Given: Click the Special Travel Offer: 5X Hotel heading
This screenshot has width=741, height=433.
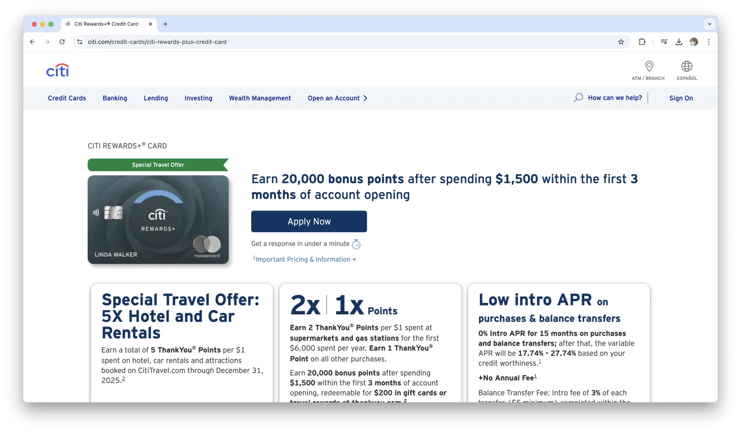Looking at the screenshot, I should point(181,316).
